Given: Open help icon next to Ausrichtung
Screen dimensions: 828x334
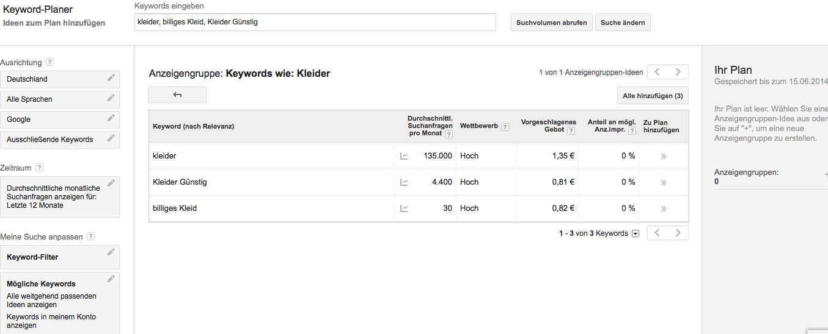Looking at the screenshot, I should [x=50, y=62].
